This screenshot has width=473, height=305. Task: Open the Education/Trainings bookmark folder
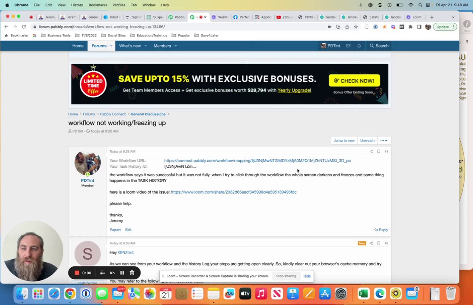pos(149,36)
